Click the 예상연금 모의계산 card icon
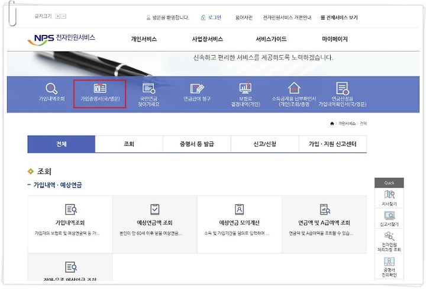Image resolution: width=426 pixels, height=289 pixels. pos(240,209)
